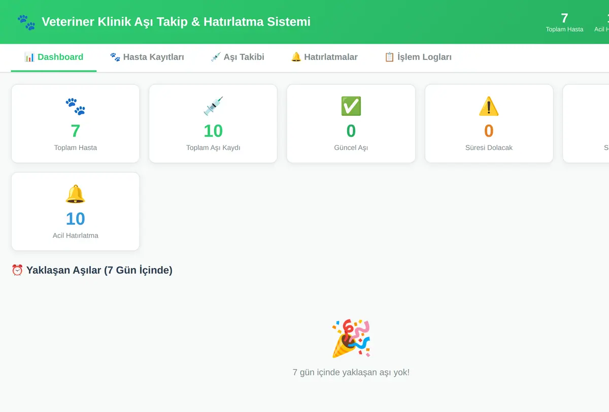Select the number 10 on Toplam Aşı Kaydı card
The width and height of the screenshot is (609, 412).
[x=213, y=131]
